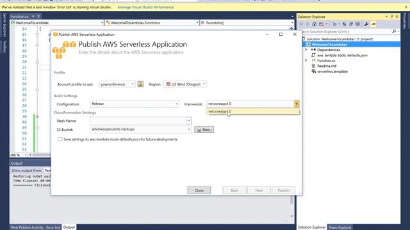Open the Server Explorer side tab
The height and width of the screenshot is (230, 410).
click(4, 25)
